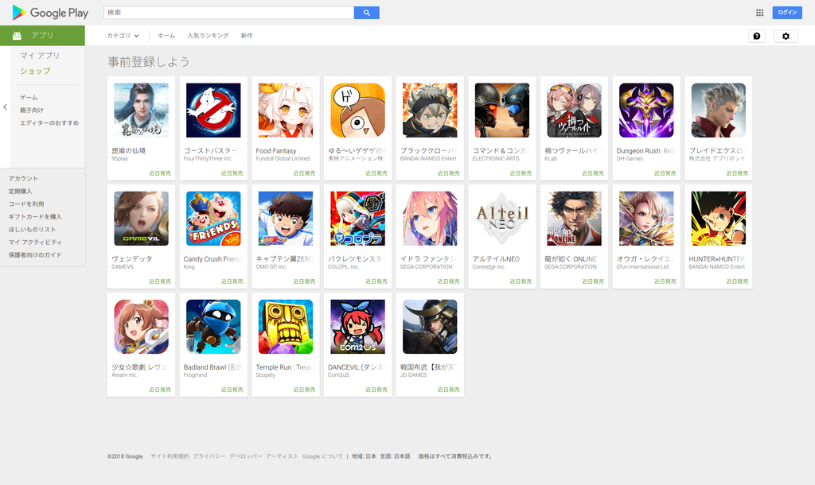Go to the ホーム tab
The height and width of the screenshot is (485, 815).
click(x=166, y=36)
